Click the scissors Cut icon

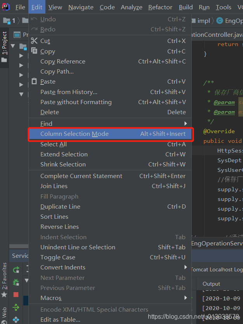click(x=34, y=41)
